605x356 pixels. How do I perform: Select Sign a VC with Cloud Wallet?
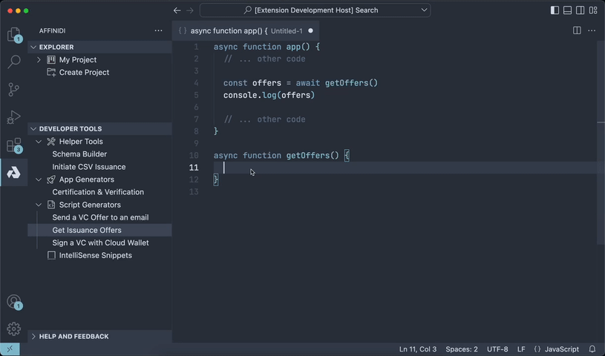100,243
